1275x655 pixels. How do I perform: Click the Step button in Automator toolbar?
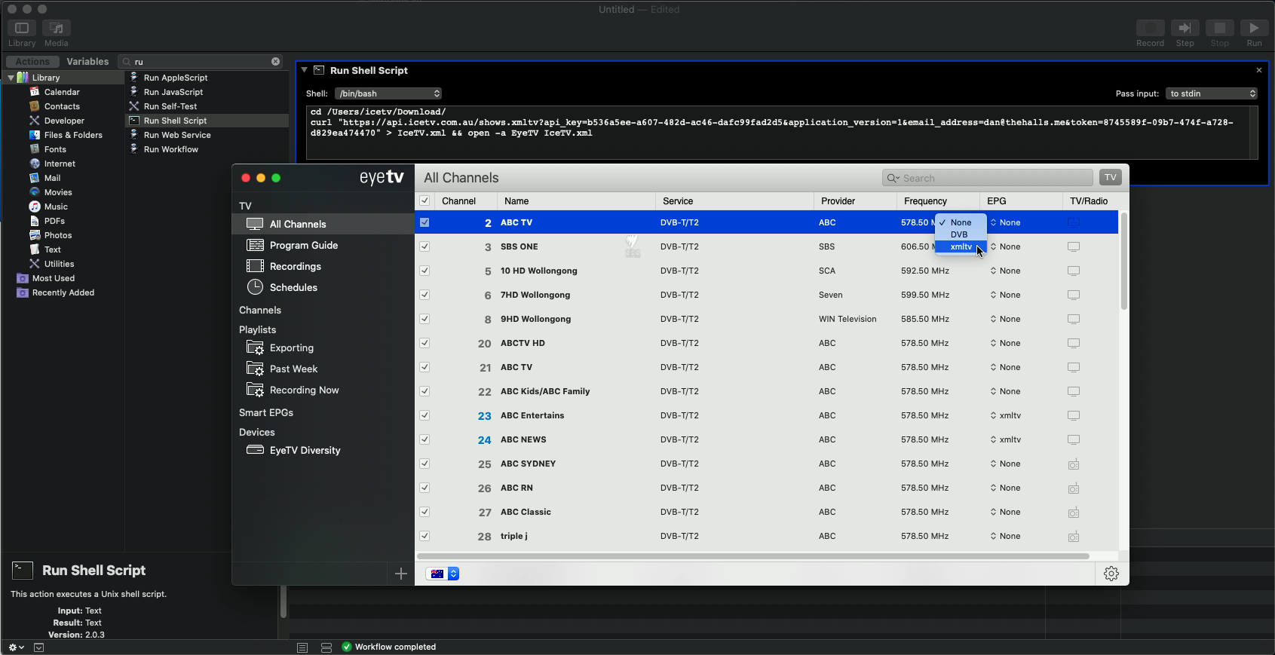1185,28
